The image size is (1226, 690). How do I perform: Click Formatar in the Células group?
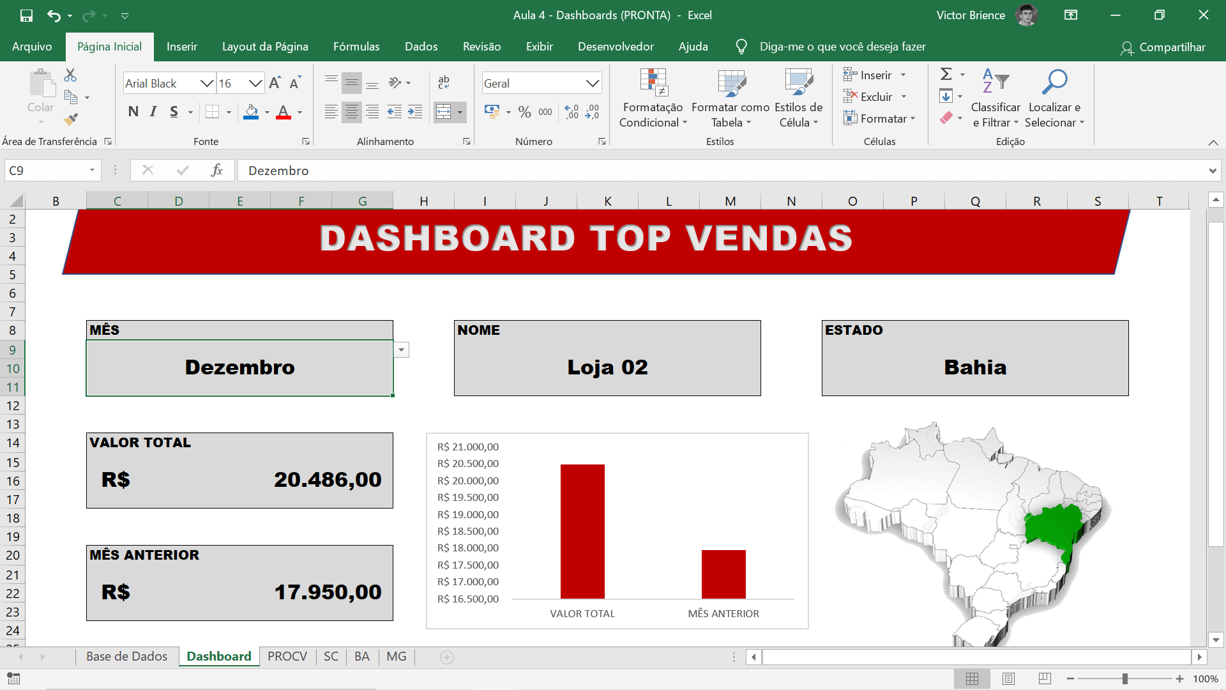[879, 119]
